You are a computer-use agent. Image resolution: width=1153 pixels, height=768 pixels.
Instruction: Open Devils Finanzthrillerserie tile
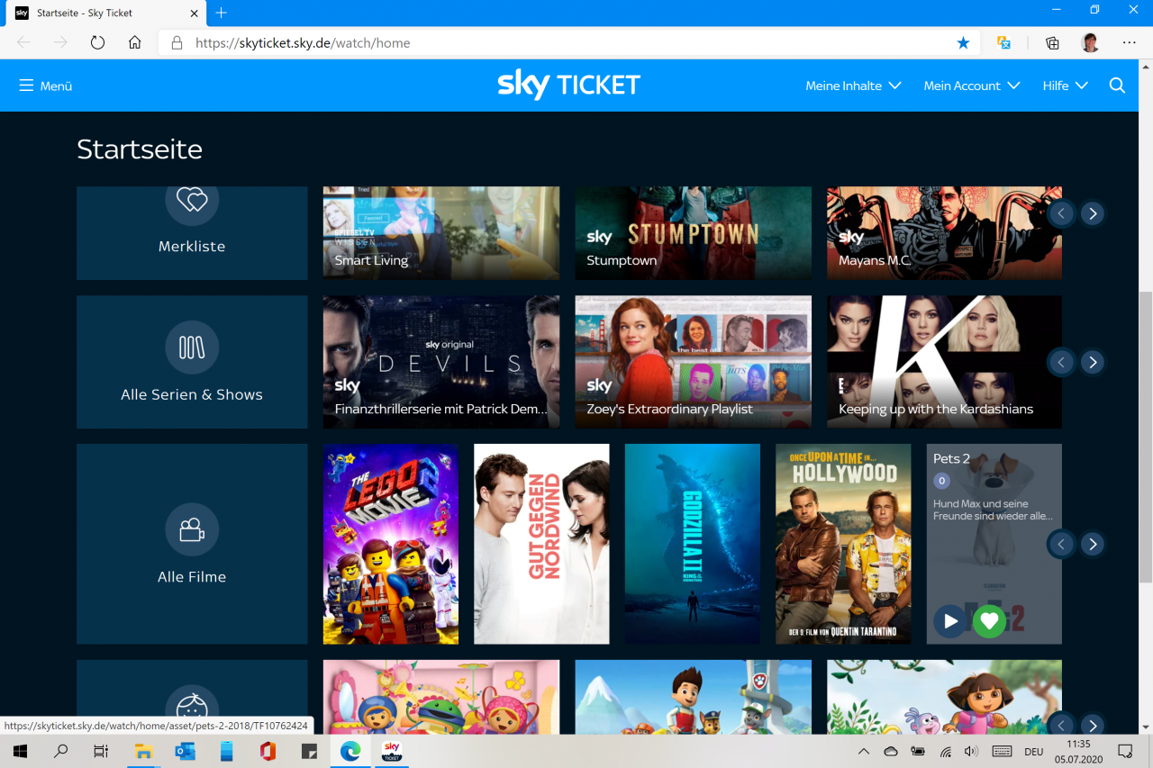(441, 362)
